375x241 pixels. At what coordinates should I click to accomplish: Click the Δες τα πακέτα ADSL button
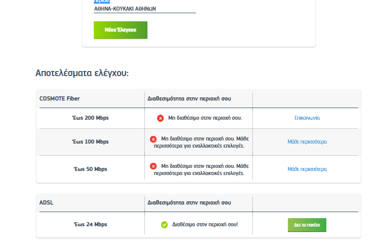click(307, 225)
